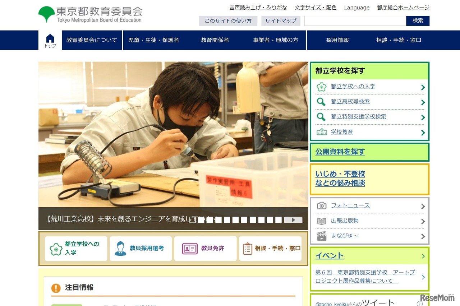Screen dimensions: 460x306
Task: Open the フォトニュース link
Action: 350,205
